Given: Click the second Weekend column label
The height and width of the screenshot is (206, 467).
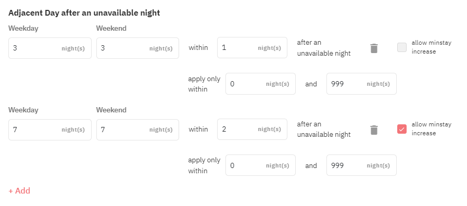Looking at the screenshot, I should (111, 110).
